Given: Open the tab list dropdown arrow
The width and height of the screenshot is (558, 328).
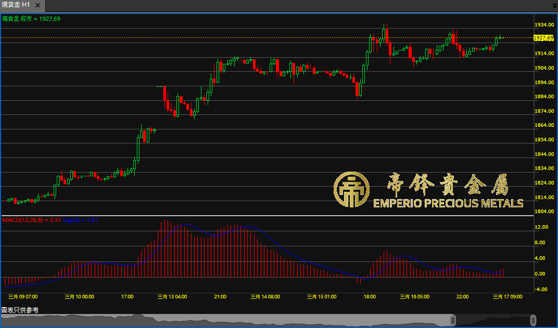Looking at the screenshot, I should 554,6.
